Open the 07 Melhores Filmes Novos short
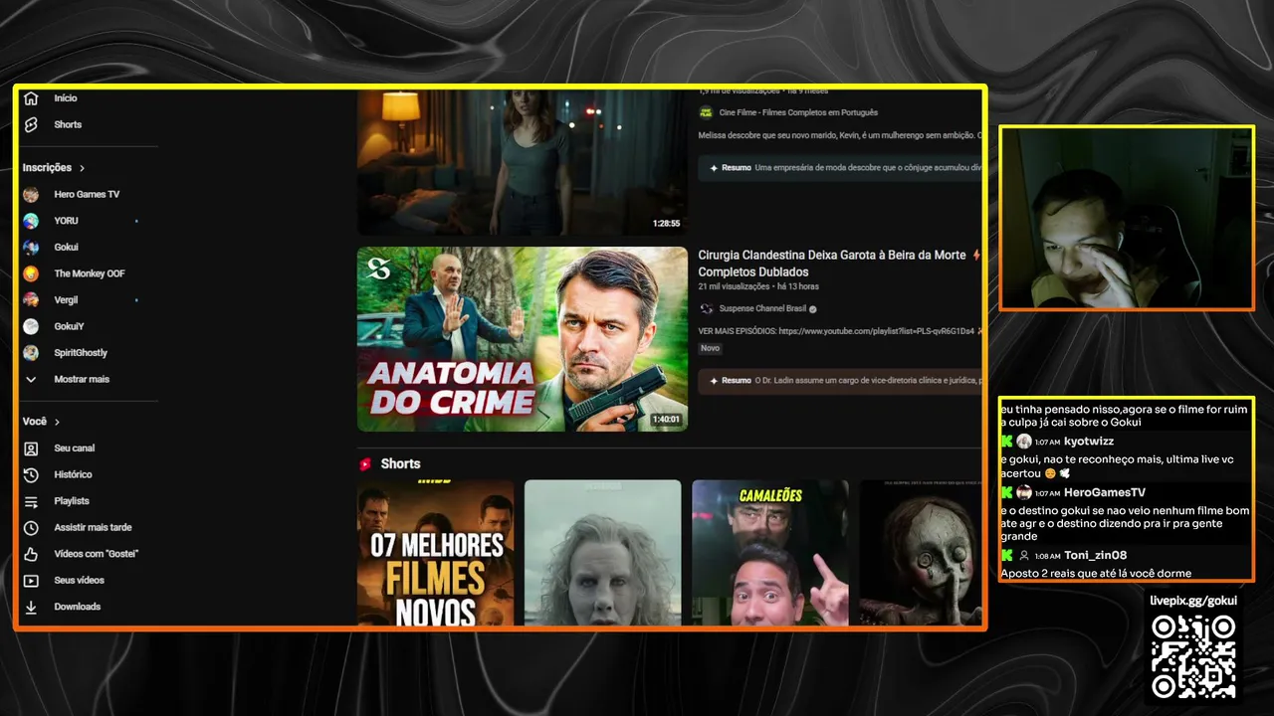Viewport: 1274px width, 716px height. pos(436,553)
